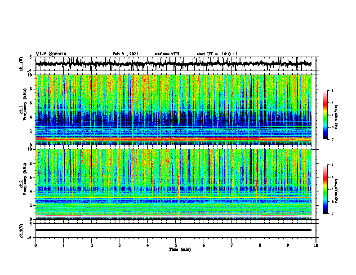Select the date label "Feb. 9, 2021"
The image size is (356, 275).
[125, 54]
